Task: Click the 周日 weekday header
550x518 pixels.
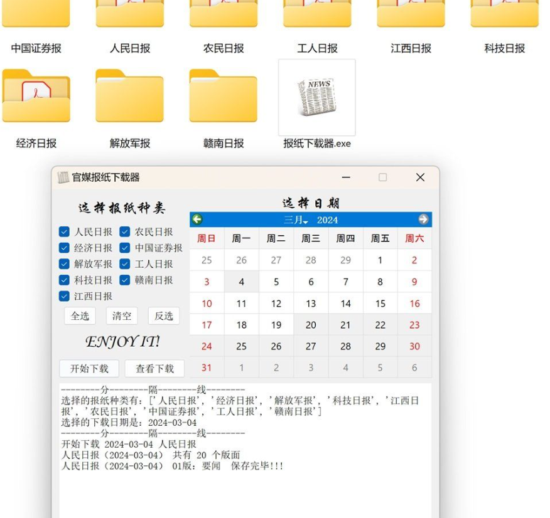Action: click(x=207, y=238)
